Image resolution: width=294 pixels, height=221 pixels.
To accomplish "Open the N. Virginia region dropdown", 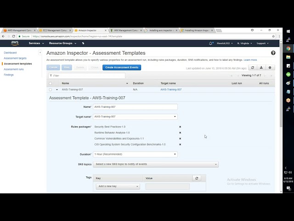I will (x=244, y=43).
